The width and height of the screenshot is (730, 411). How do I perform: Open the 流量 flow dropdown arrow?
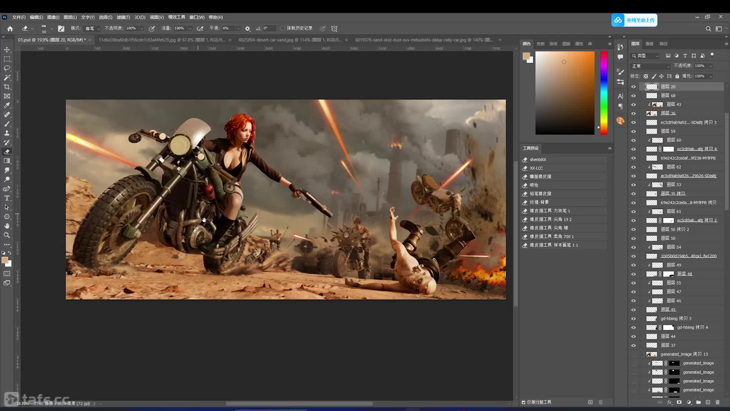[190, 29]
